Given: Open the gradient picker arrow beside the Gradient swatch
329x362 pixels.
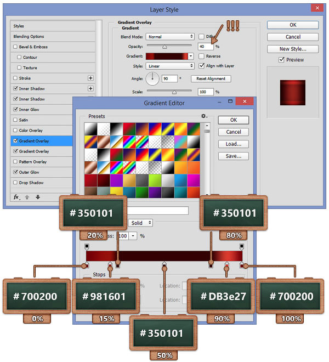Looking at the screenshot, I should click(191, 56).
